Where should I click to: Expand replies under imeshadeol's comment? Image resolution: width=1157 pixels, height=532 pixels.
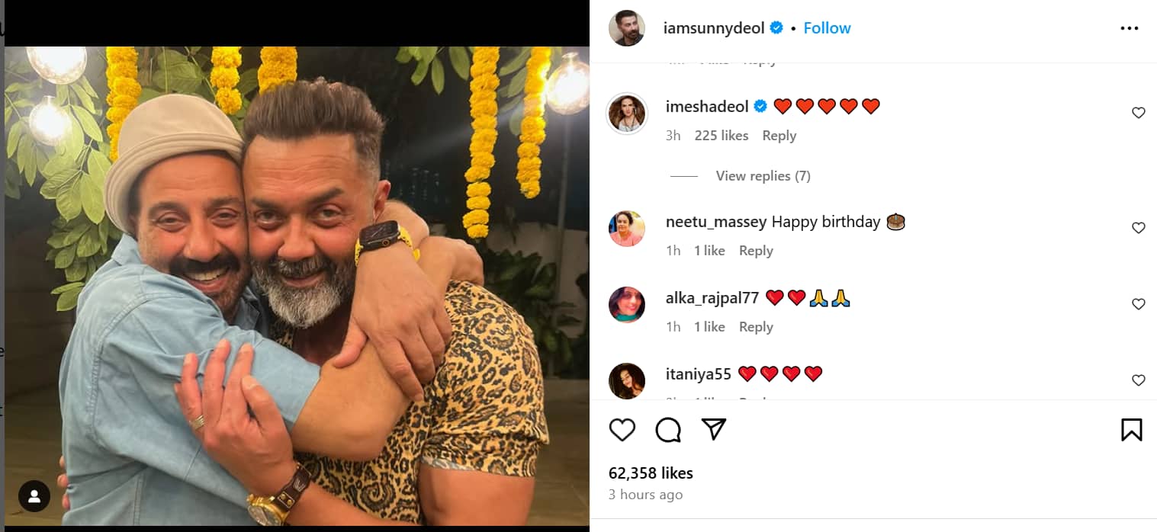pos(763,175)
